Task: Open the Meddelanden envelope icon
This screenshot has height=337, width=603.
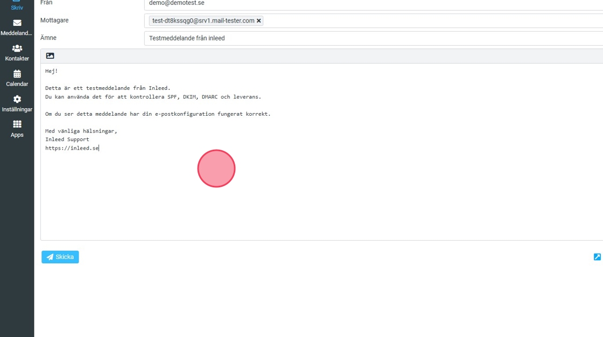Action: (x=17, y=23)
